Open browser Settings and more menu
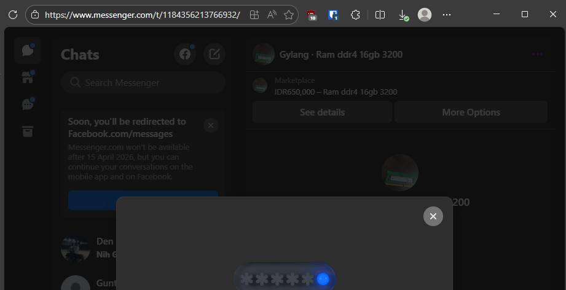Screen dimensions: 566x290 [447, 14]
